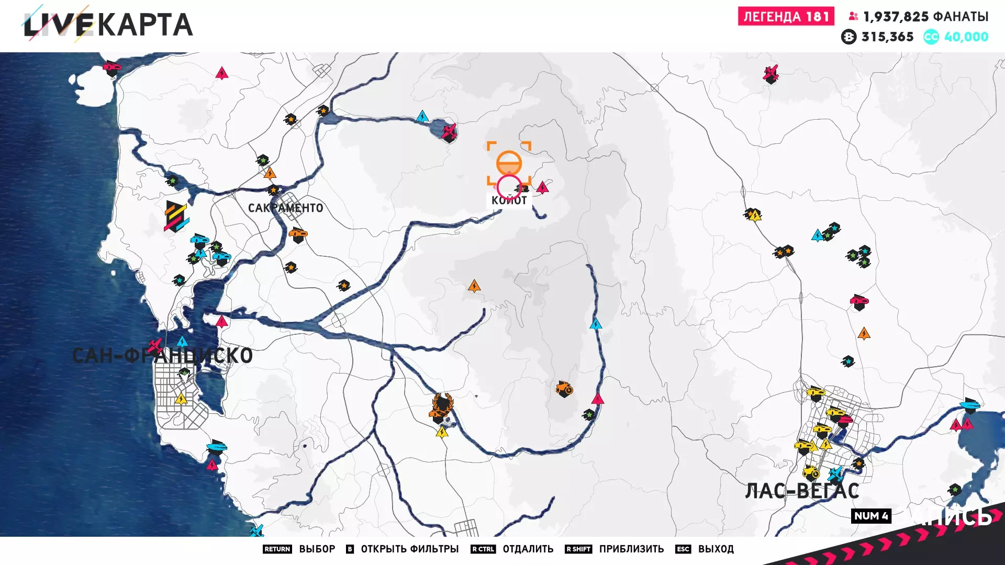The height and width of the screenshot is (565, 1005).
Task: Select the striped Live logo marker near Sacramento
Action: click(x=176, y=216)
